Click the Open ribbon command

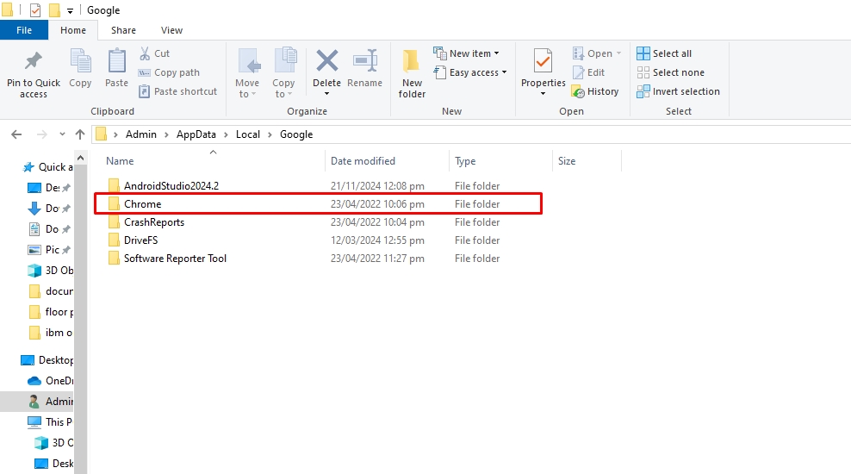(x=596, y=53)
